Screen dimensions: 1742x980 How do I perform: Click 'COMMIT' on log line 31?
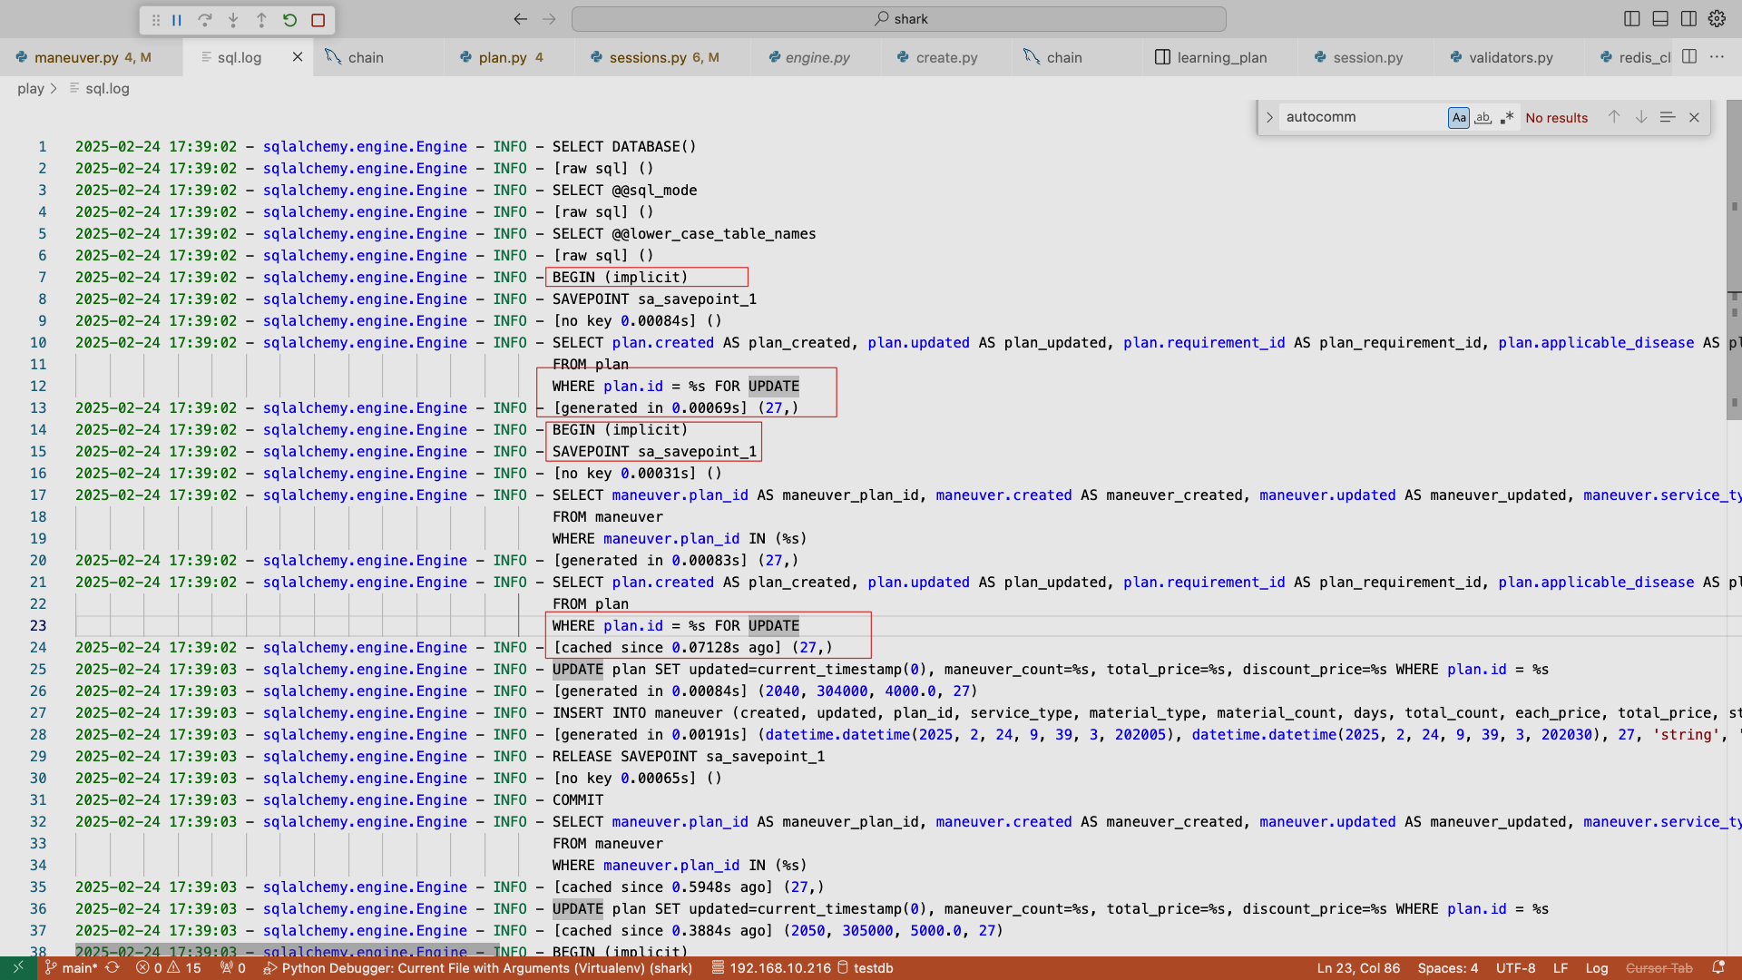point(578,799)
